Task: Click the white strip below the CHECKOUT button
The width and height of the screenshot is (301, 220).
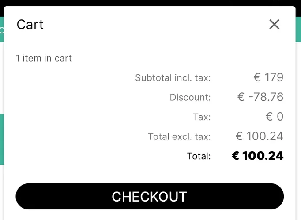Action: (150, 215)
